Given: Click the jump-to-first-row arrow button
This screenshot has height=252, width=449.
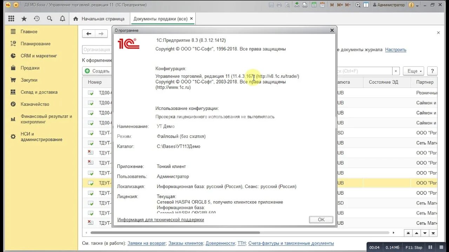Looking at the screenshot, I should 408,233.
